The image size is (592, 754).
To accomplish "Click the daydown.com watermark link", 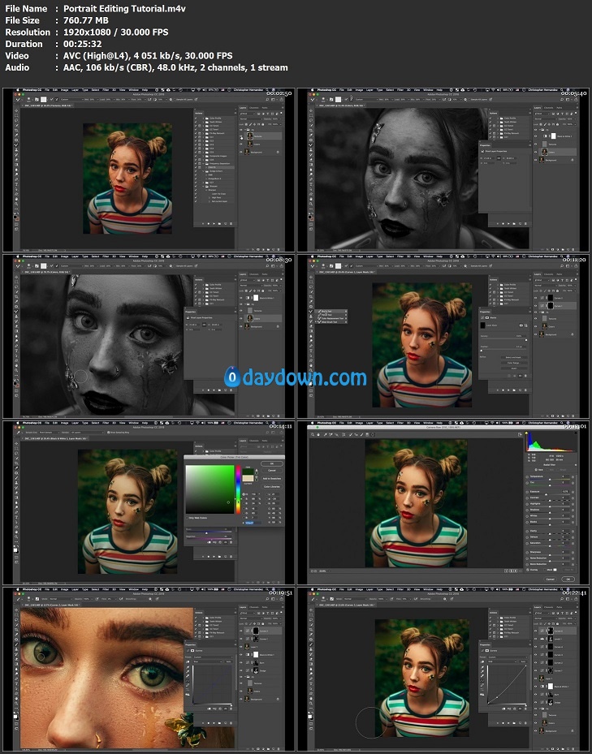I will [x=296, y=377].
